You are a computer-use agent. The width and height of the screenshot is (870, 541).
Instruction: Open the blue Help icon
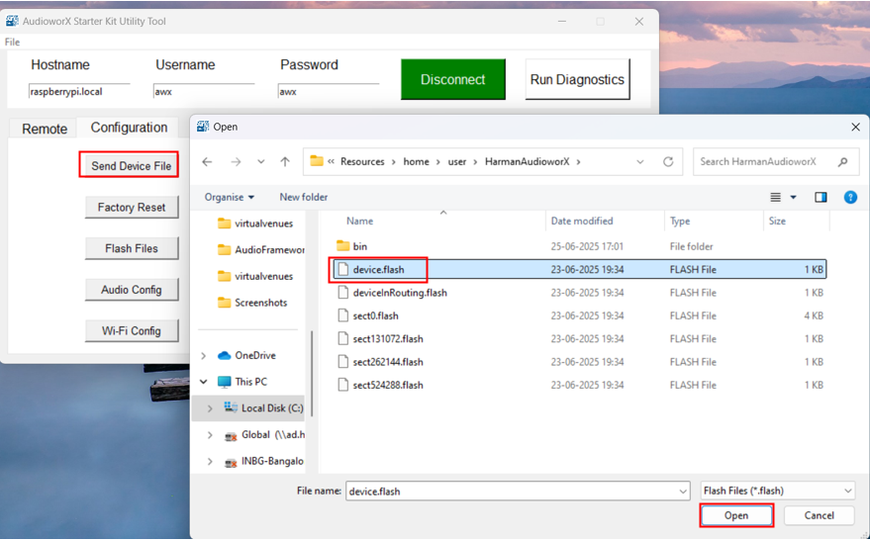pyautogui.click(x=850, y=198)
